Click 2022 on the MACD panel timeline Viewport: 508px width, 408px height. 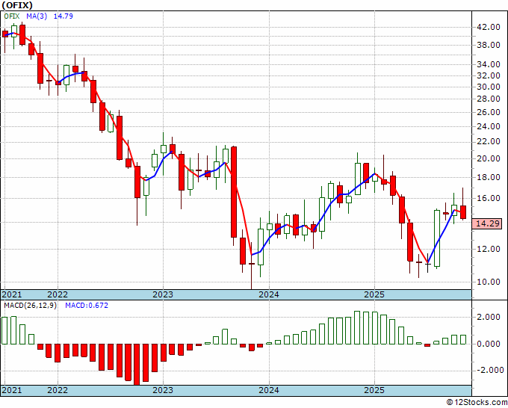(x=58, y=390)
